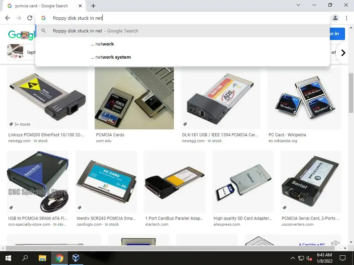Click the 'PCMCIA Cards' result title
The width and height of the screenshot is (354, 265).
[110, 135]
